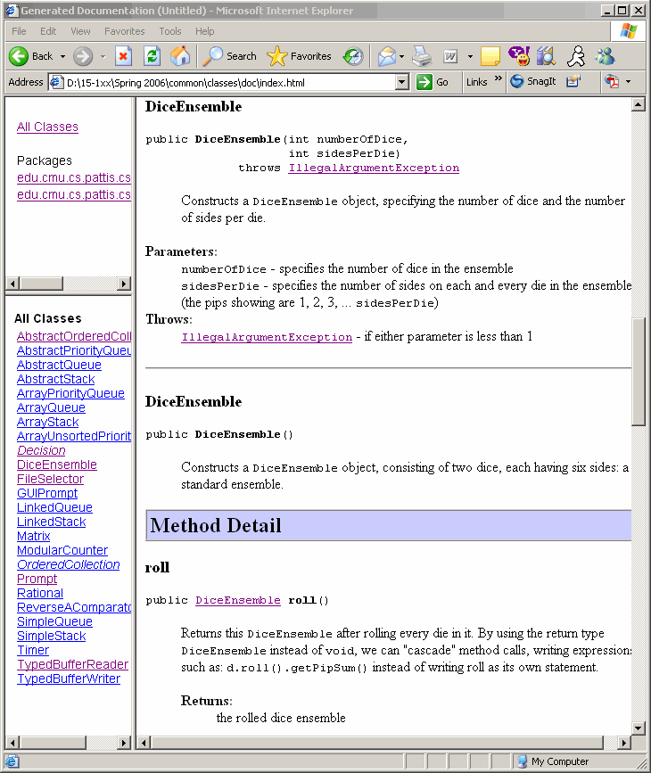The height and width of the screenshot is (773, 651).
Task: Expand the Address bar dropdown
Action: click(x=401, y=82)
